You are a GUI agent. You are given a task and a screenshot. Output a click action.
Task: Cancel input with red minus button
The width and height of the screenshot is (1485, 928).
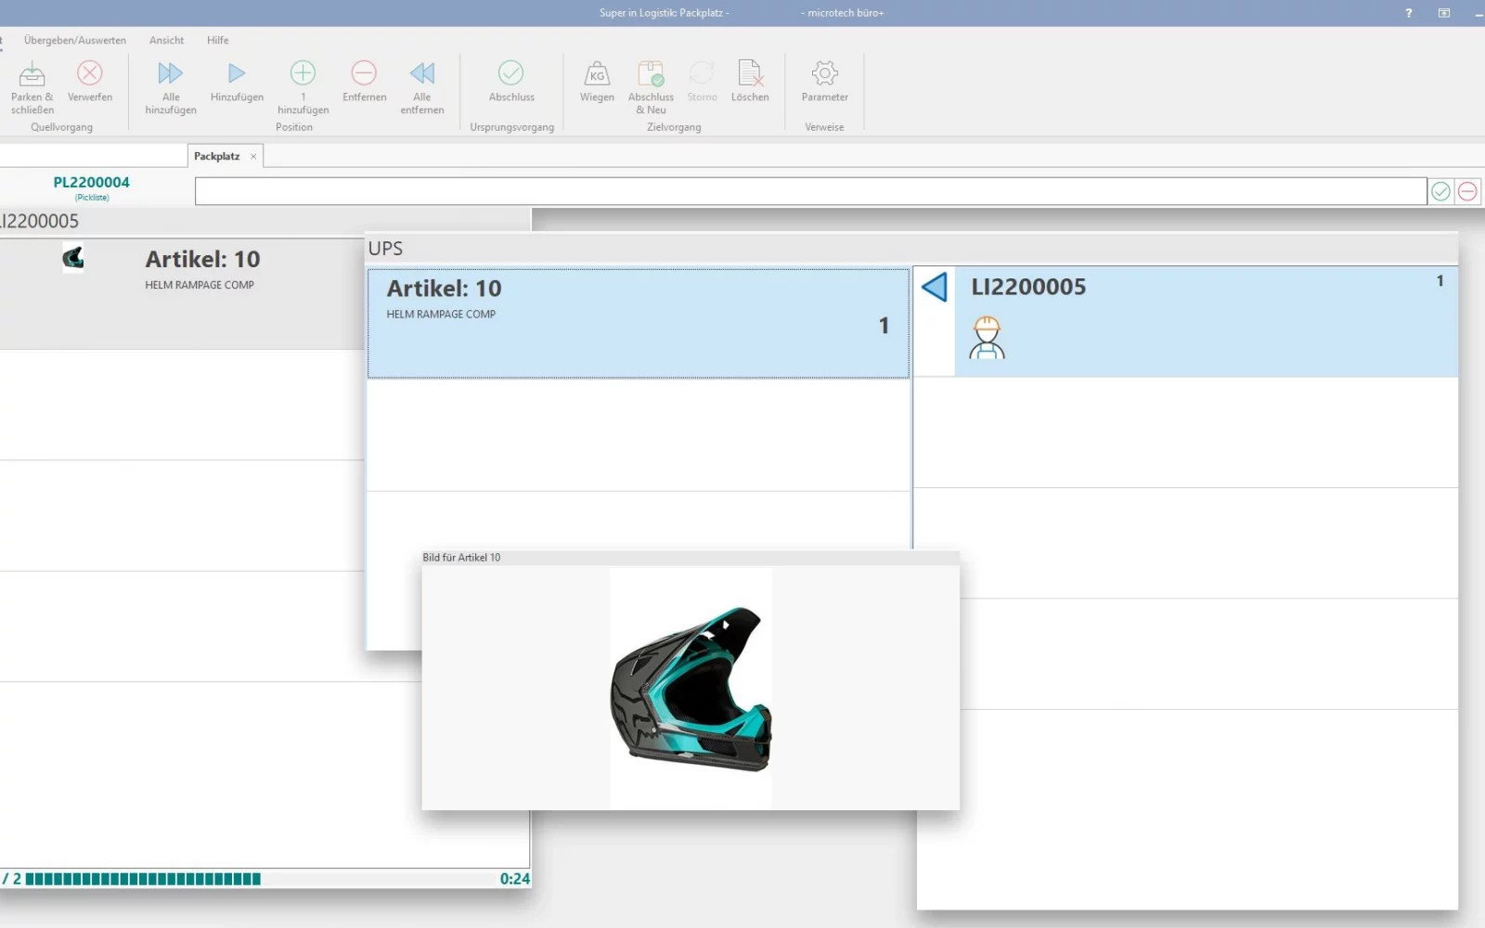coord(1467,191)
